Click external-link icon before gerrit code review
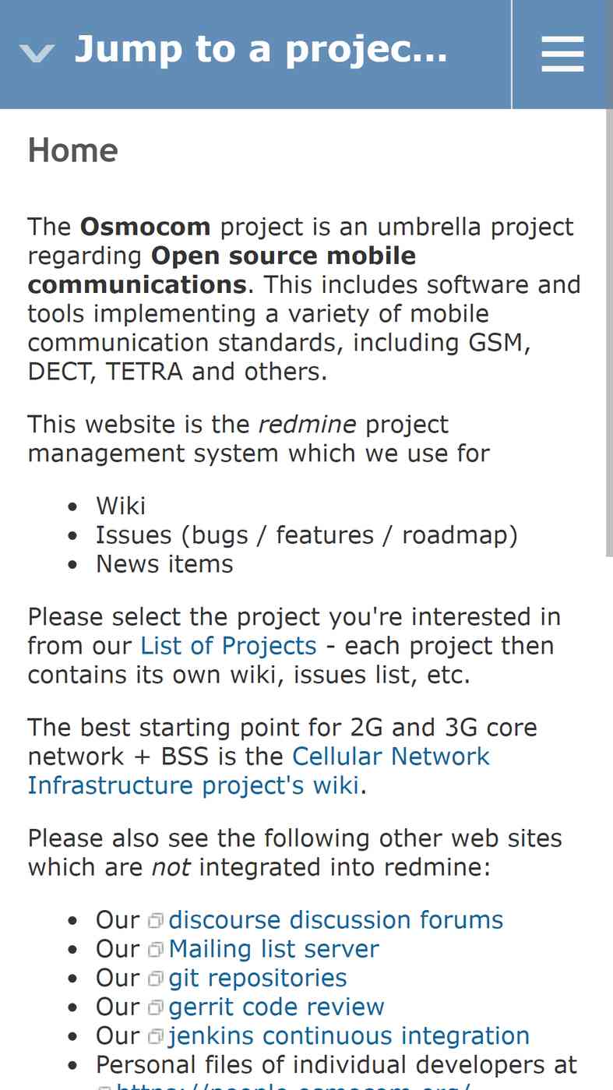 click(156, 1008)
